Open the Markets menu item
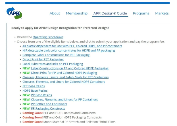The width and height of the screenshot is (177, 126). click(x=162, y=13)
